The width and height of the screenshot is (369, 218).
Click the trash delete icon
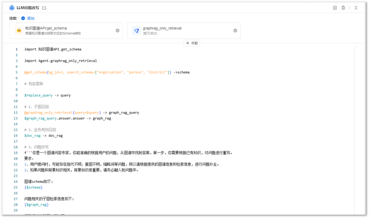tap(343, 8)
